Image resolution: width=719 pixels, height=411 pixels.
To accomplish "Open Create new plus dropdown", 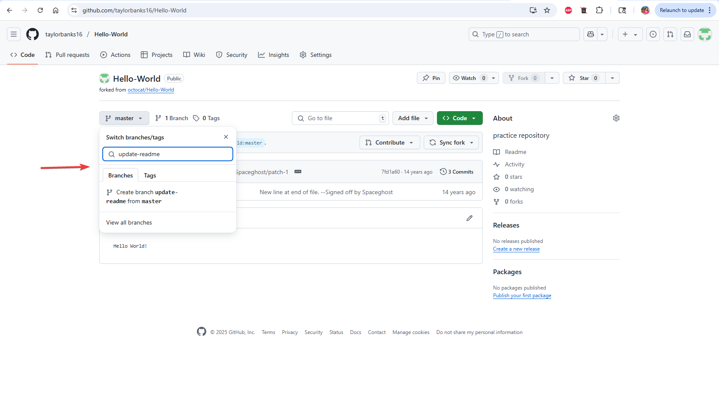I will tap(630, 34).
